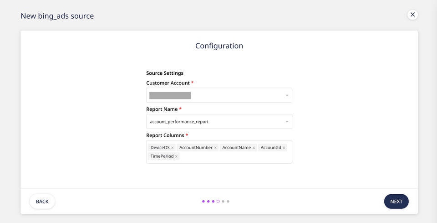
Task: Jump to the first step dot
Action: tap(203, 202)
